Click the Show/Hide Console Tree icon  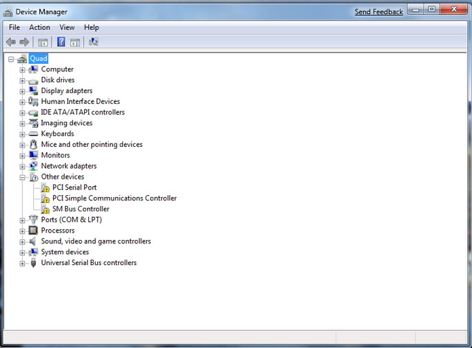tap(43, 42)
